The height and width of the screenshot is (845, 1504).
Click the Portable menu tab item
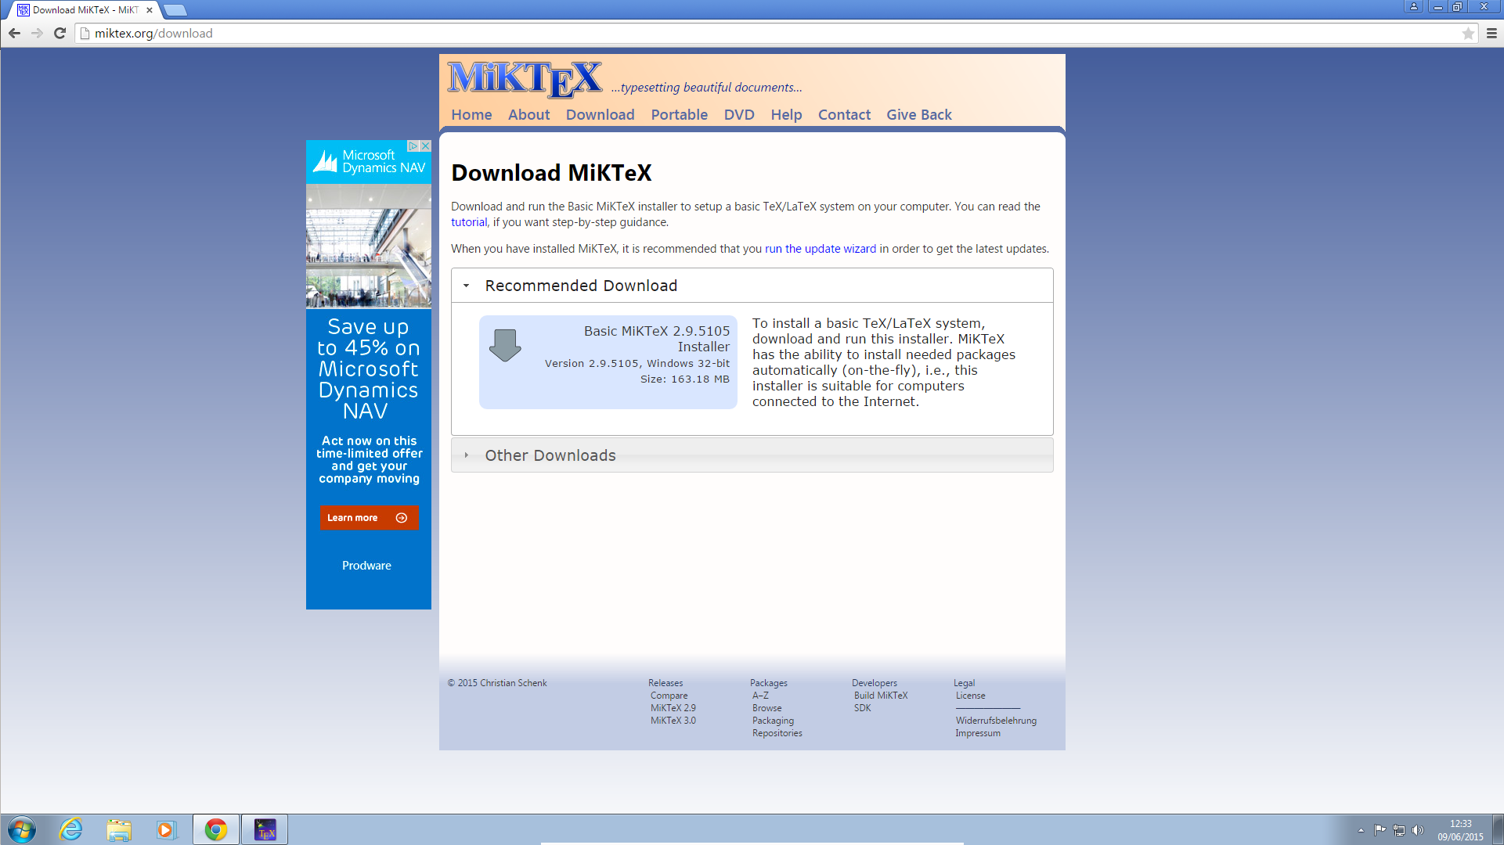[679, 114]
